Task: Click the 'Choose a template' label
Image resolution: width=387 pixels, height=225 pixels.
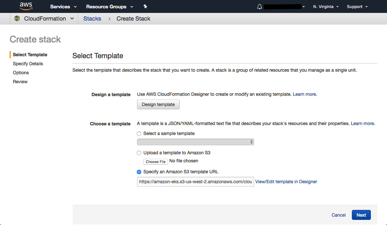Action: (110, 124)
